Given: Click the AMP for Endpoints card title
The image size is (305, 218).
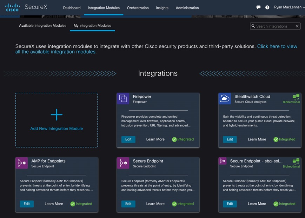Looking at the screenshot, I should tap(48, 161).
